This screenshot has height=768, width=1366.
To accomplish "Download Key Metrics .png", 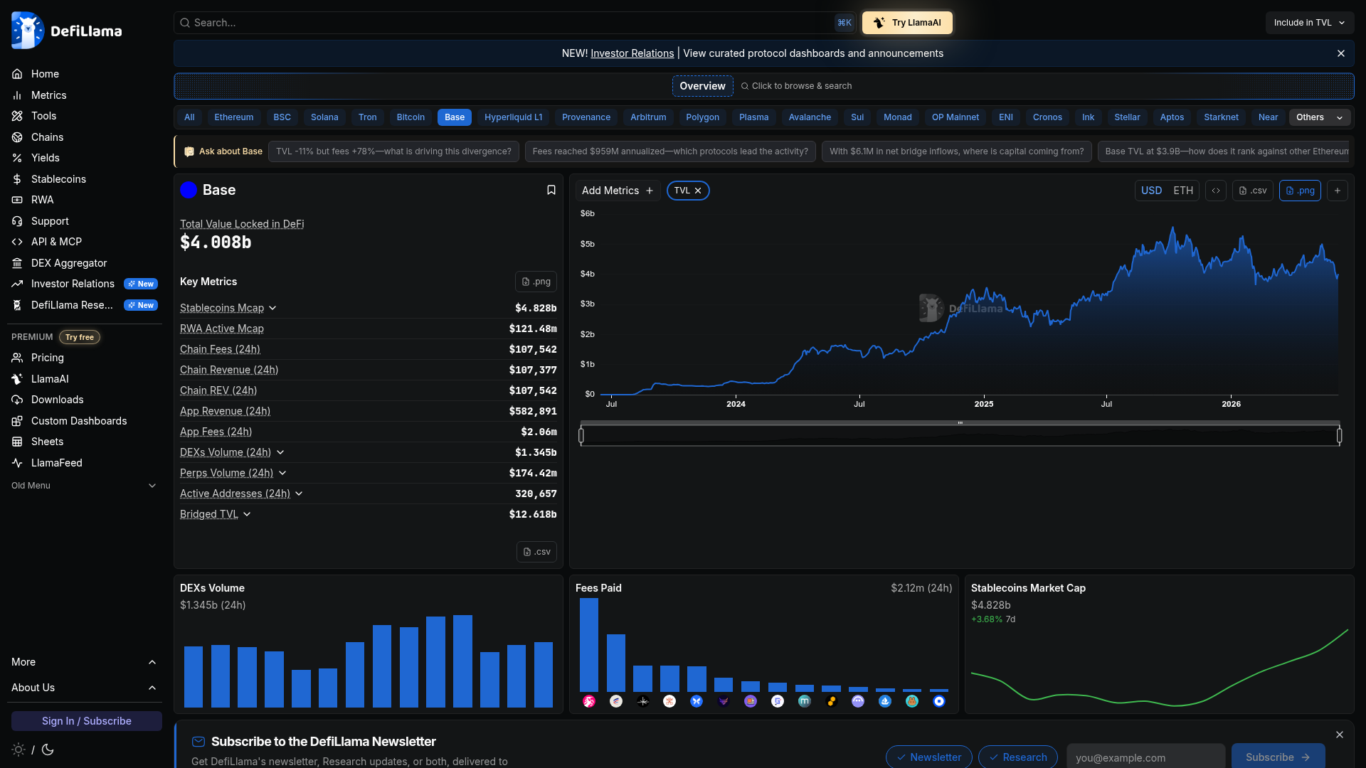I will pyautogui.click(x=536, y=282).
